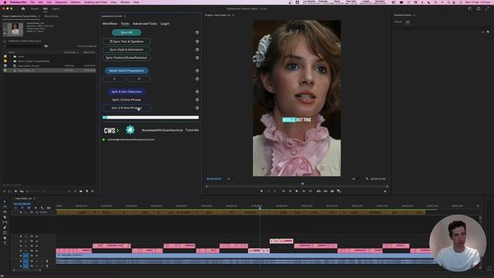Click Reset Word Progression button

tap(127, 70)
